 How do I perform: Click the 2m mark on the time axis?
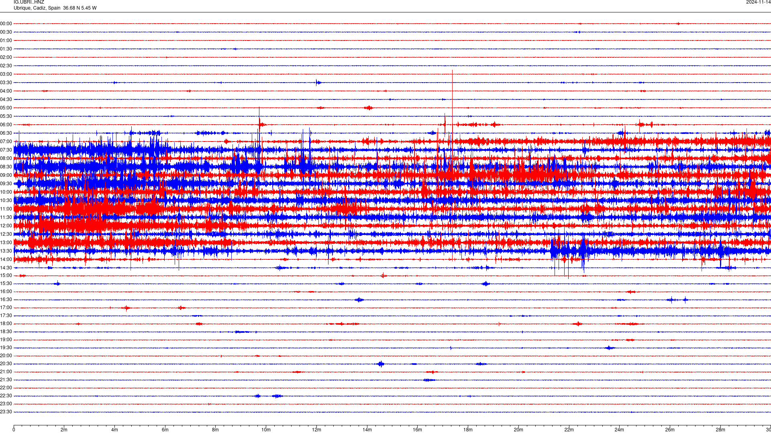[64, 430]
